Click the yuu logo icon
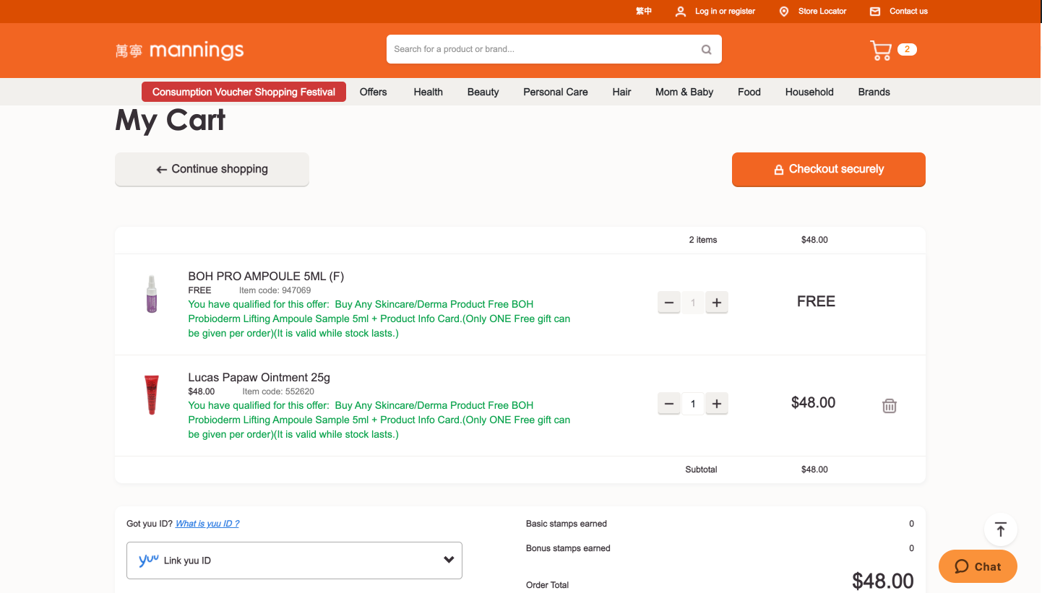1042x593 pixels. [149, 560]
